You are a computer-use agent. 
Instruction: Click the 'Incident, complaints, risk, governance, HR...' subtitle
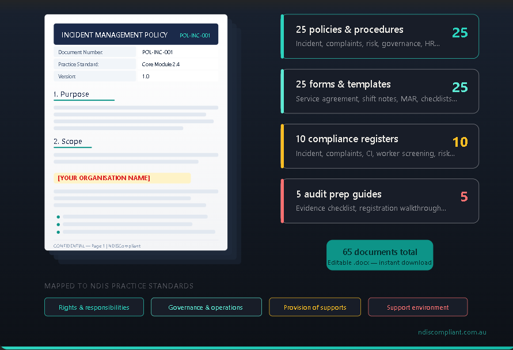pyautogui.click(x=368, y=44)
